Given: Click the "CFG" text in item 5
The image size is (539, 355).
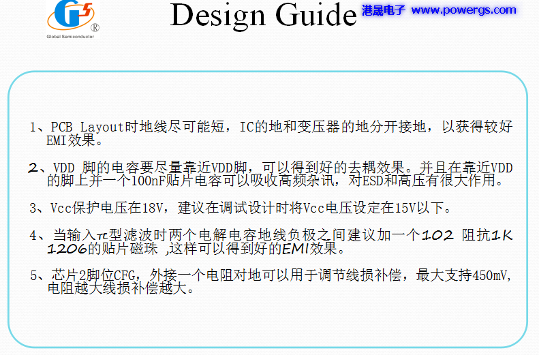Looking at the screenshot, I should point(123,275).
